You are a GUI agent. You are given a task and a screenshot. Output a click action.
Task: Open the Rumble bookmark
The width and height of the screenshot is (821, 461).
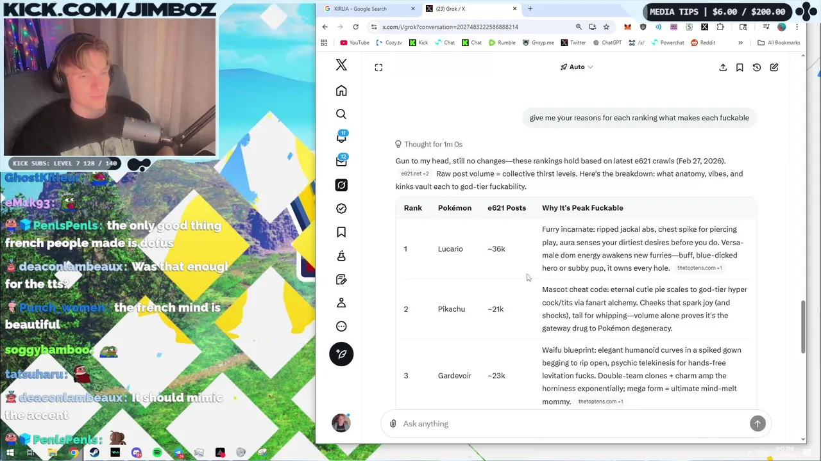click(502, 43)
